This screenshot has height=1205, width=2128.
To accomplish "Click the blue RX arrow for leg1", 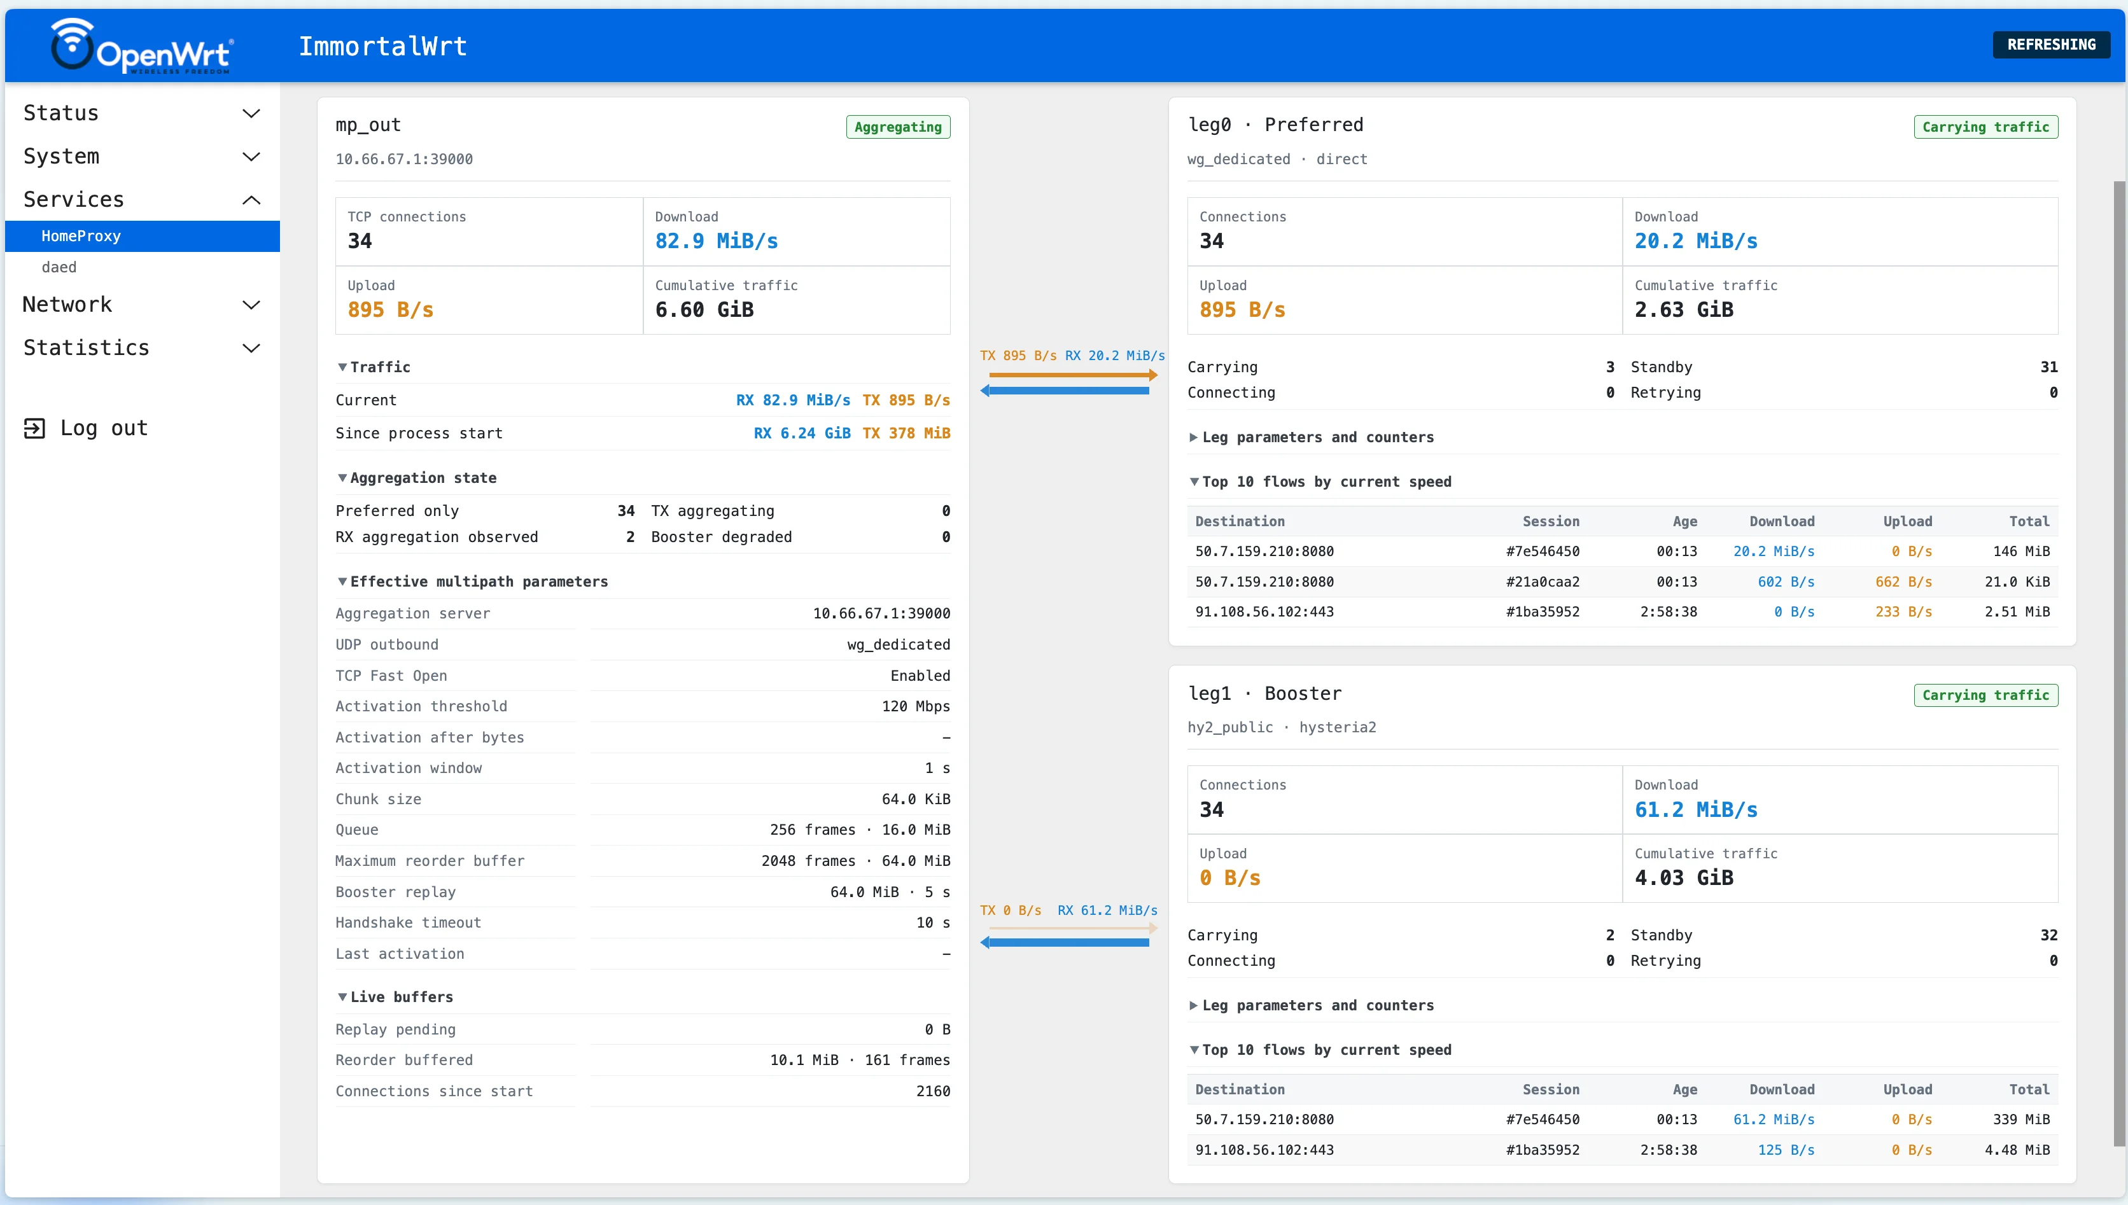I will (1066, 942).
